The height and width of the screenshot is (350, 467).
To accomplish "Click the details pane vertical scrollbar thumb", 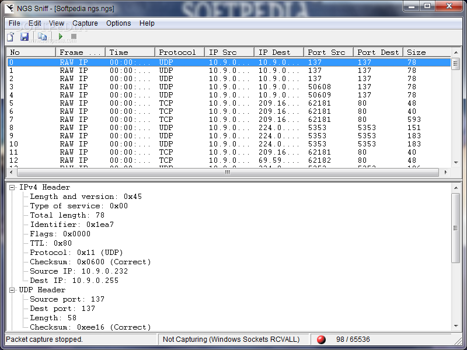I will [x=456, y=228].
